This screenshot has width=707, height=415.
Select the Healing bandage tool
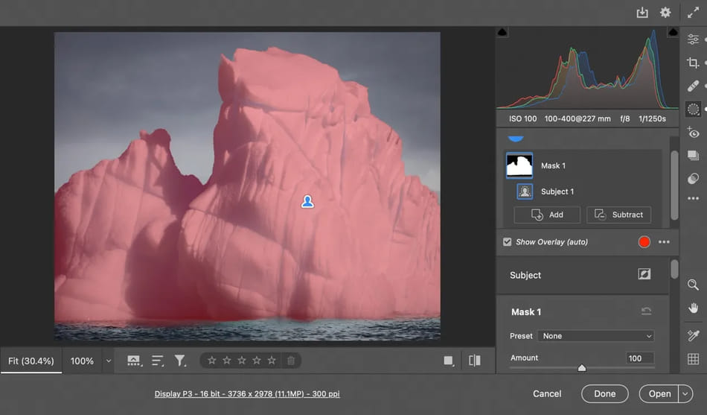click(693, 86)
